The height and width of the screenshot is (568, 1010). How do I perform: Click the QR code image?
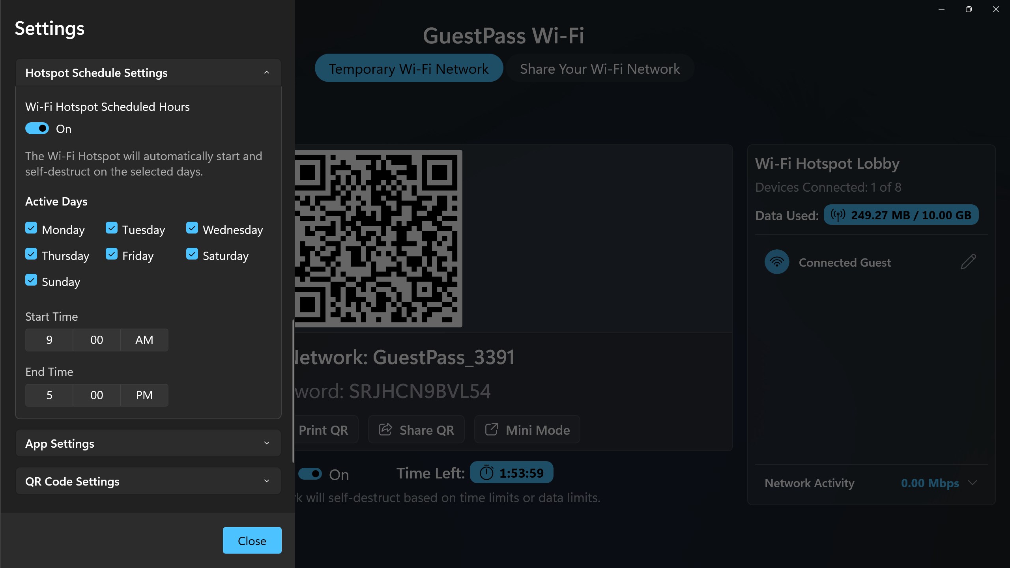pos(378,238)
